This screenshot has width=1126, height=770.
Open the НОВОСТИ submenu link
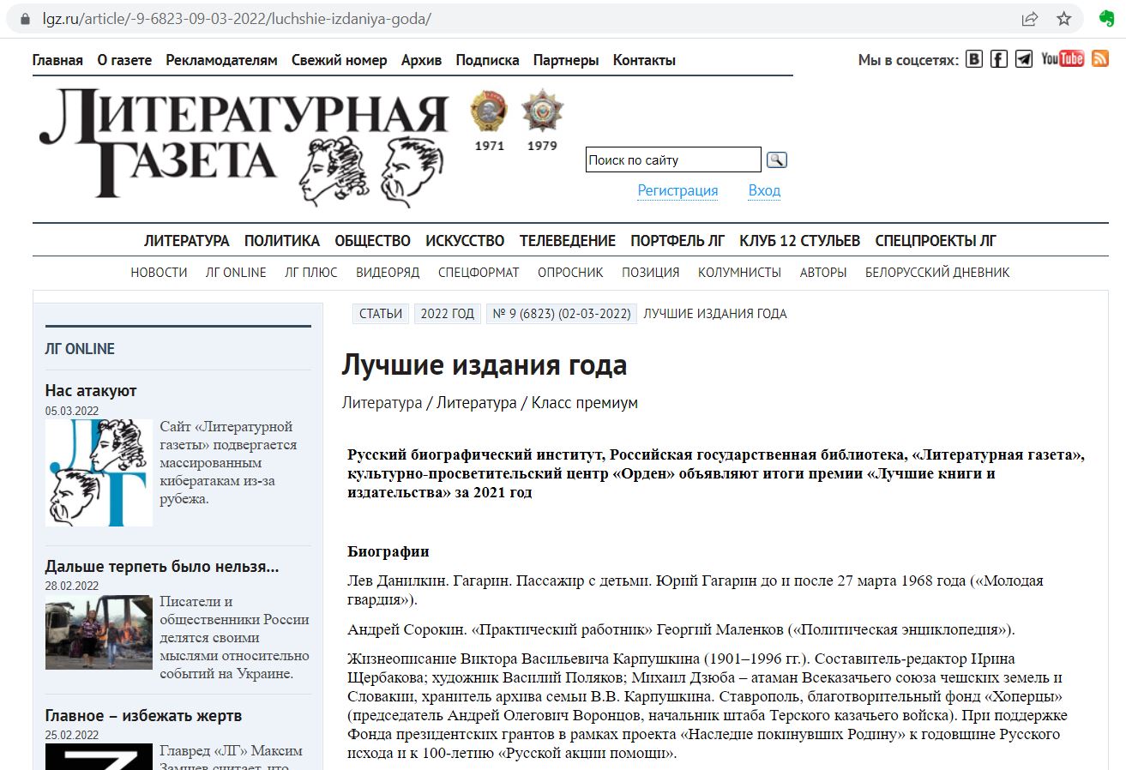(159, 273)
